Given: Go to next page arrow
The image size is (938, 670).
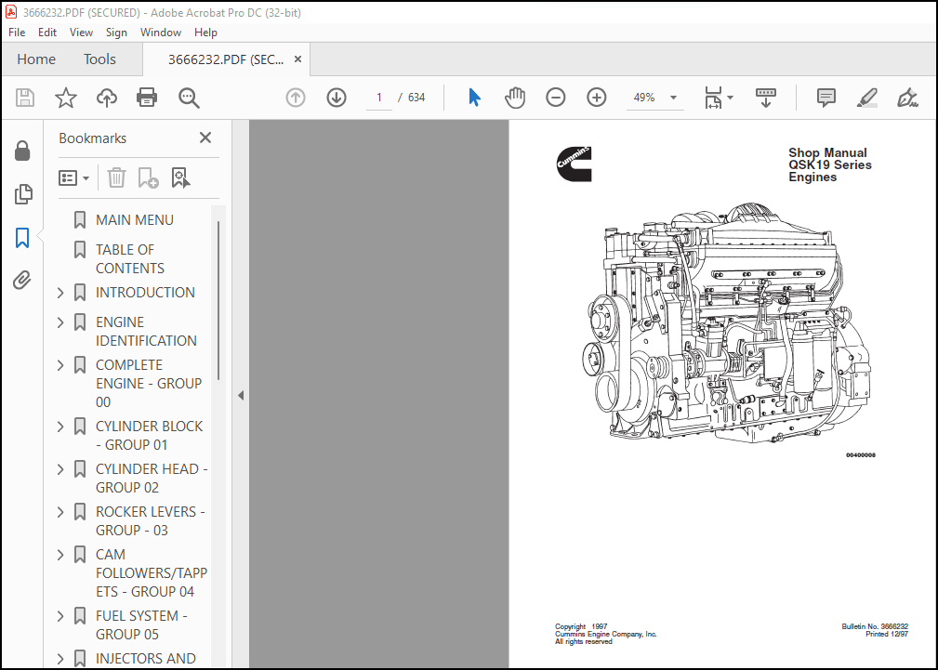Looking at the screenshot, I should pyautogui.click(x=337, y=98).
